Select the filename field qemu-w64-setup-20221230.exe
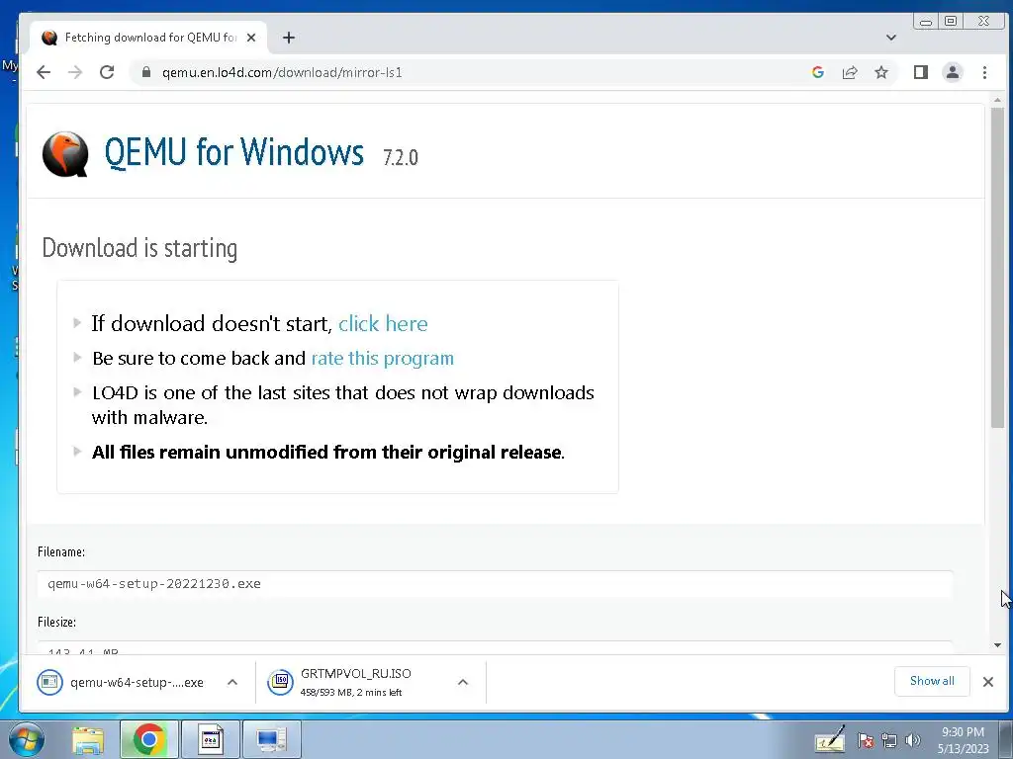Screen dimensions: 1013x759 (x=495, y=584)
